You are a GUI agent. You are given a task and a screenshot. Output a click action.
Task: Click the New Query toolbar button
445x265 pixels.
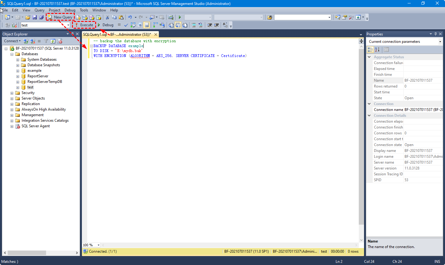[x=60, y=17]
